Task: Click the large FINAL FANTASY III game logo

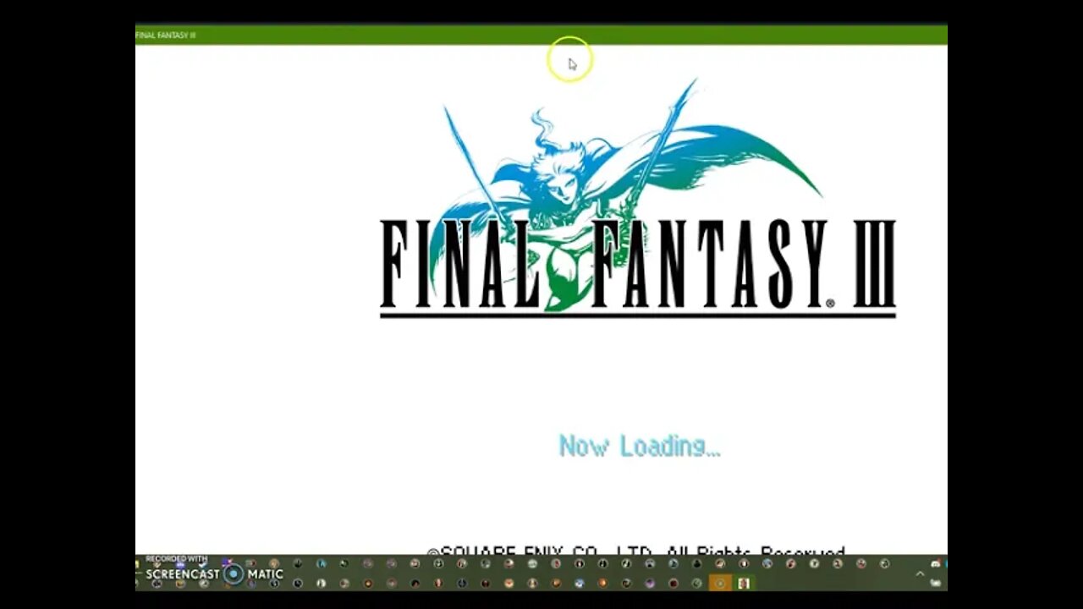Action: [x=638, y=198]
